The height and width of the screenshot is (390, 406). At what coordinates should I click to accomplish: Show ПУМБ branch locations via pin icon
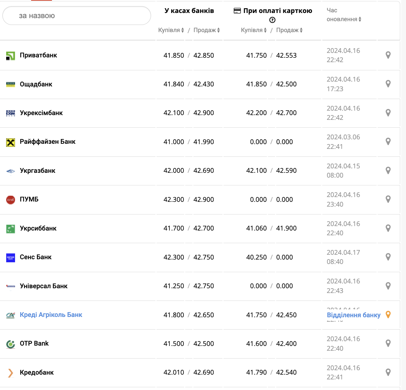[x=388, y=199]
